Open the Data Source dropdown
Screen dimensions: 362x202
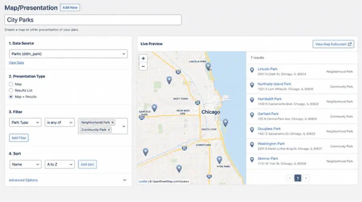tap(68, 54)
